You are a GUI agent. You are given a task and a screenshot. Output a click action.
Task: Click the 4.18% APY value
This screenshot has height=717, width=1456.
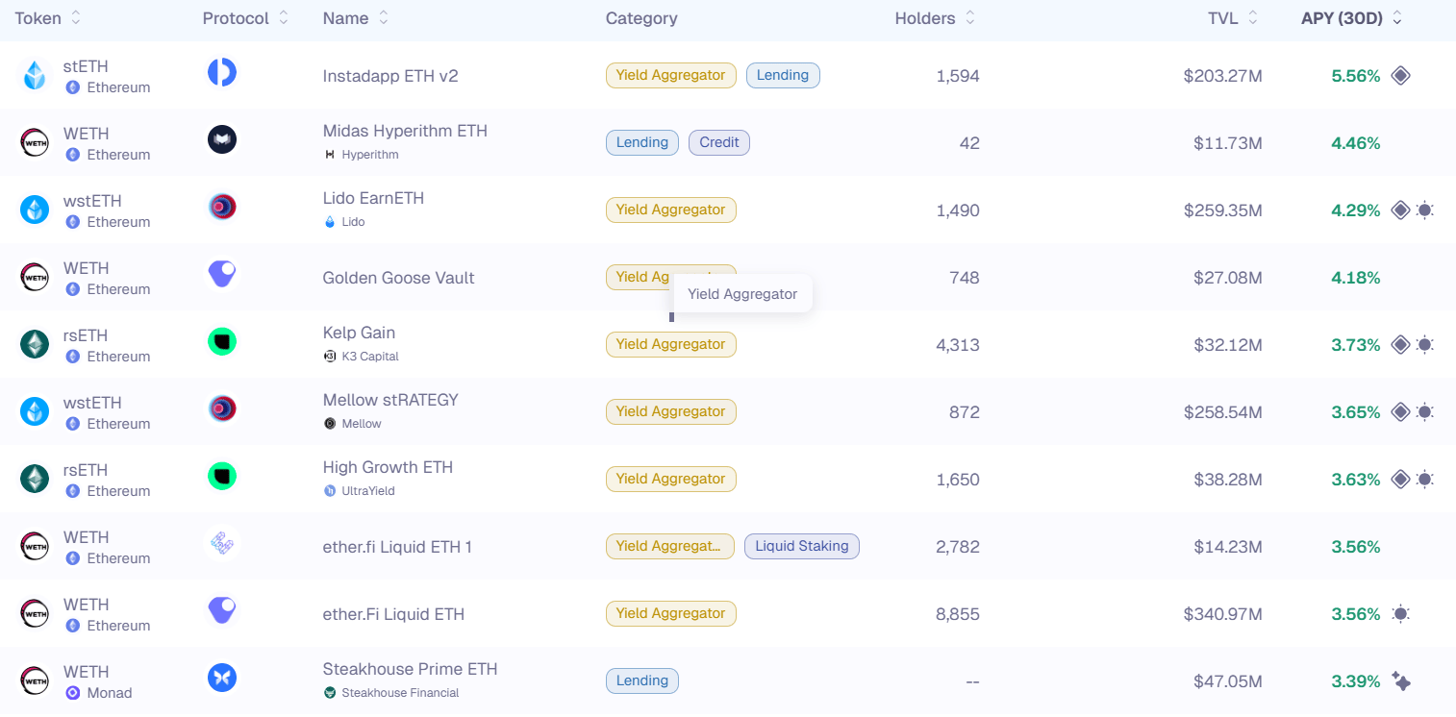coord(1356,278)
